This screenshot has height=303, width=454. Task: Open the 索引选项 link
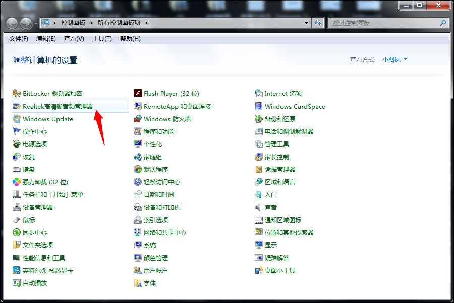point(156,220)
